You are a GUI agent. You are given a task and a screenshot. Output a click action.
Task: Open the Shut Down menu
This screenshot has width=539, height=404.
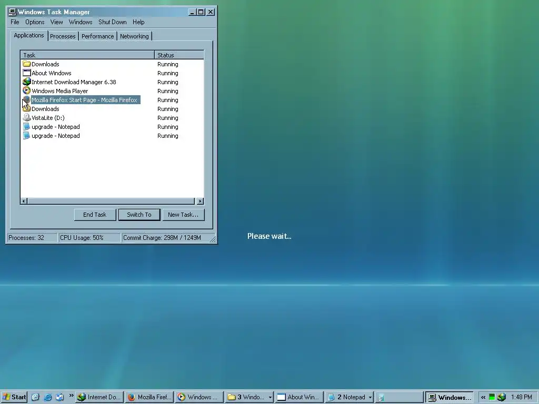pyautogui.click(x=113, y=22)
